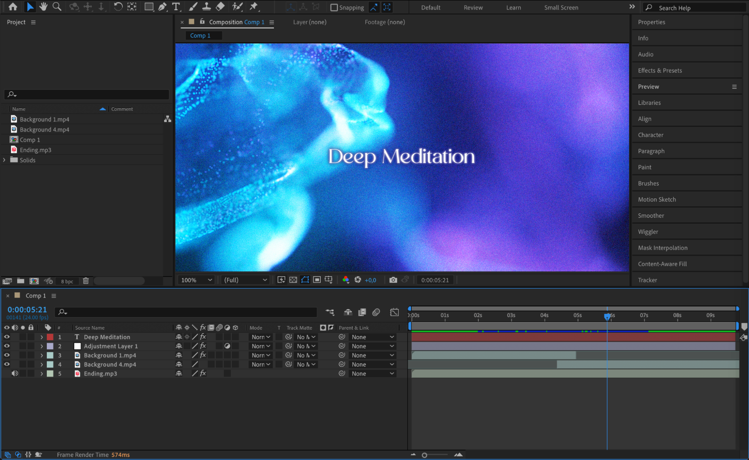Viewport: 749px width, 460px height.
Task: Click the Comp 1 breadcrumb button
Action: click(x=200, y=36)
